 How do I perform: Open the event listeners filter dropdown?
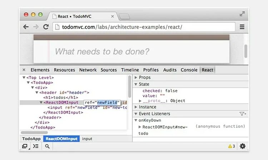[243, 114]
